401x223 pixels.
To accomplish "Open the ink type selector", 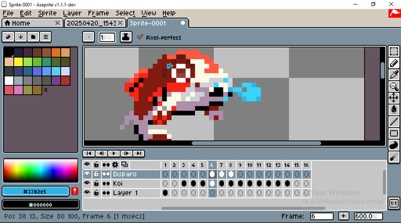I will (126, 37).
